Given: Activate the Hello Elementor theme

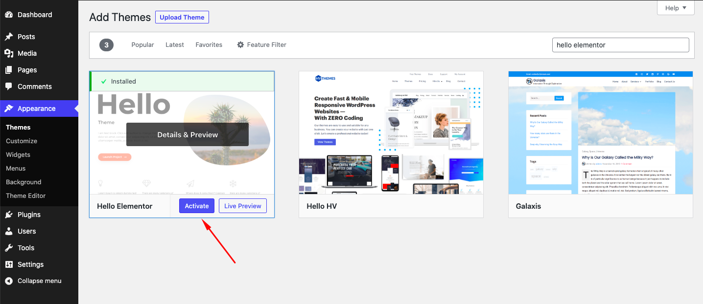Looking at the screenshot, I should [x=197, y=206].
